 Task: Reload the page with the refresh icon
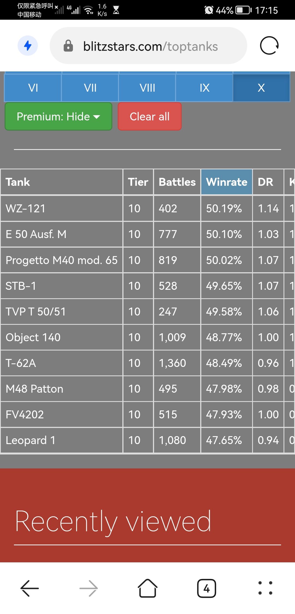click(x=269, y=46)
